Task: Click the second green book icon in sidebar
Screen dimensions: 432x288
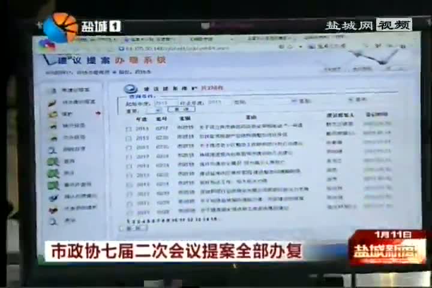Action: [53, 173]
